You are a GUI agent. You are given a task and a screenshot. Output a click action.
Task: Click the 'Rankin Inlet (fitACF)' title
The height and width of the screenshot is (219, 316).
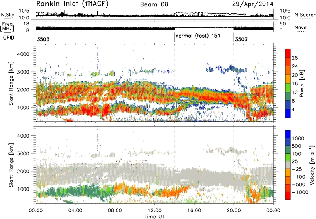tap(72, 4)
